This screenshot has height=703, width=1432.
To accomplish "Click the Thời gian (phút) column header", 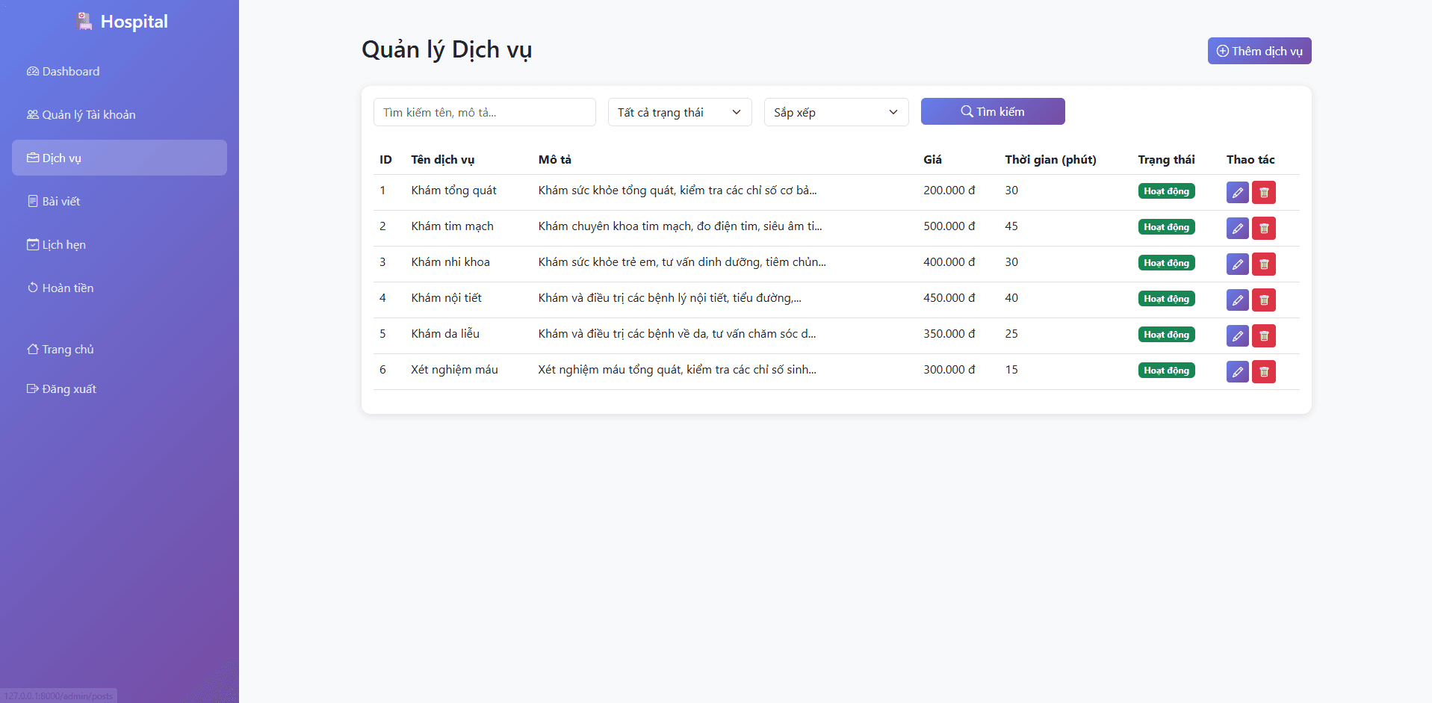I will 1050,160.
